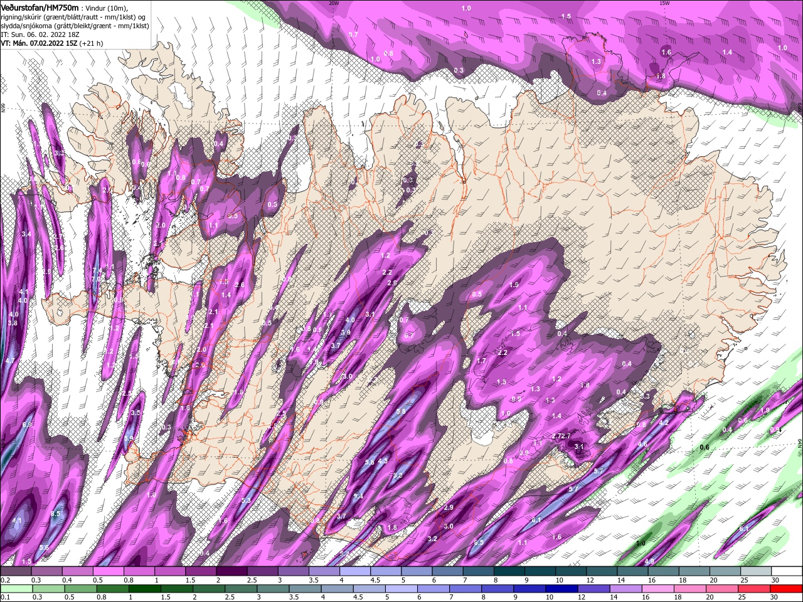This screenshot has width=803, height=602.
Task: Click the red 25–30 swatch in lower legend row
Action: pos(755,588)
